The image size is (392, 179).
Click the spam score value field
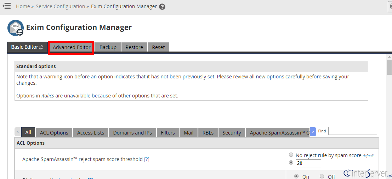[308, 163]
